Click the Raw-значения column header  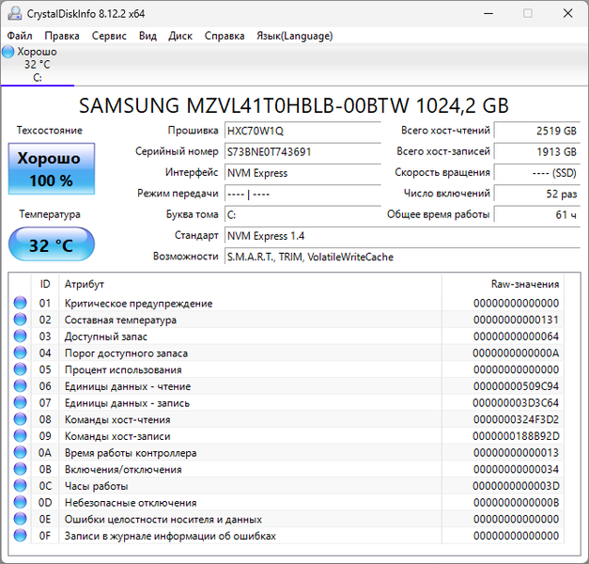pos(525,284)
